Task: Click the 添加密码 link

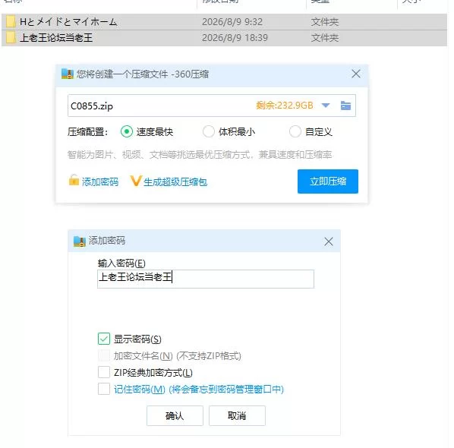Action: click(100, 182)
